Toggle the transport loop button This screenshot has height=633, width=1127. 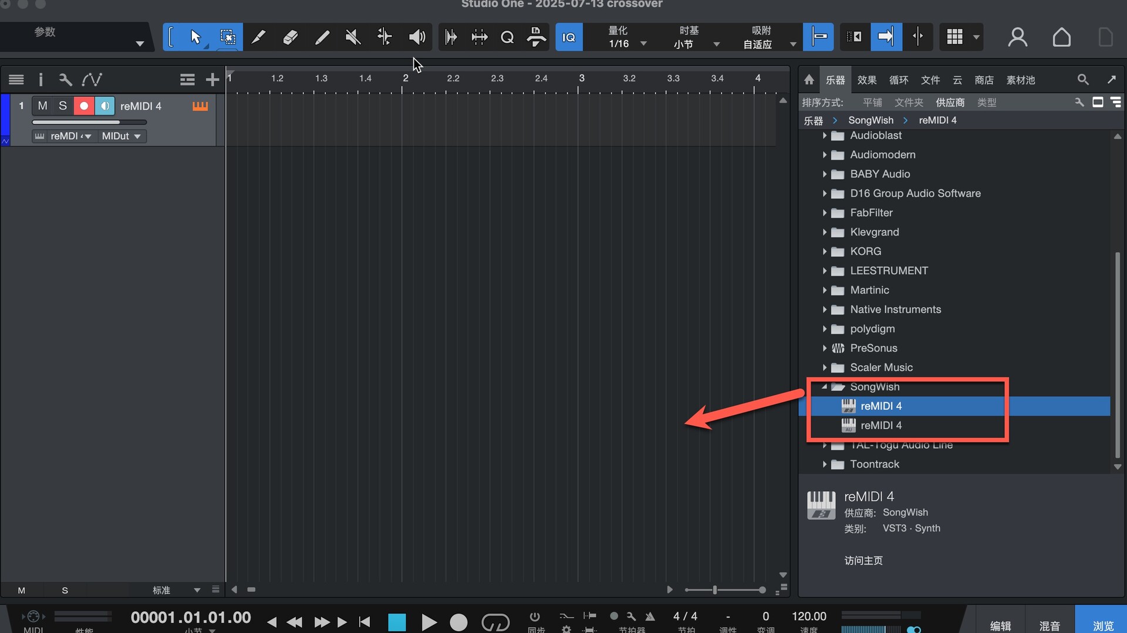click(495, 622)
